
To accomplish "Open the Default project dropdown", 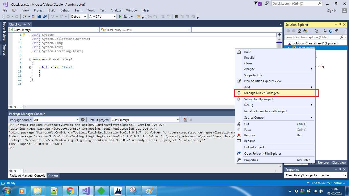I will click(145, 120).
